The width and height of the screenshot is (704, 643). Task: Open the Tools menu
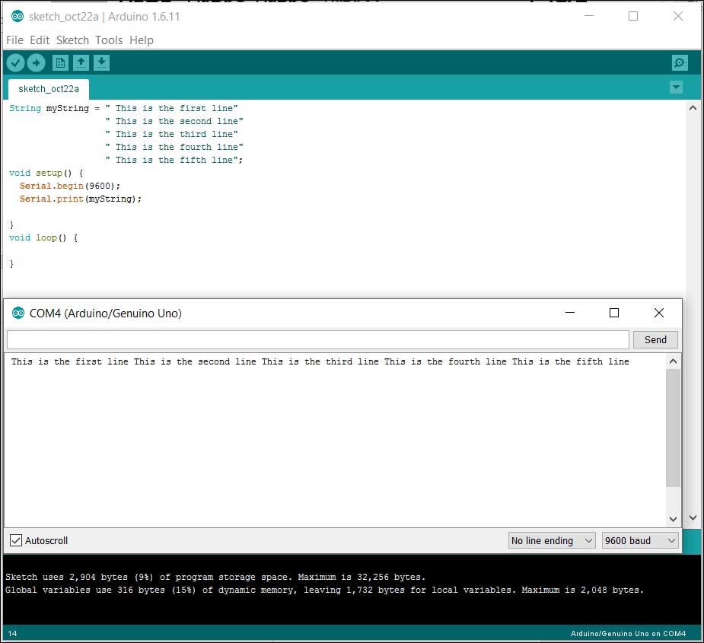[x=109, y=40]
